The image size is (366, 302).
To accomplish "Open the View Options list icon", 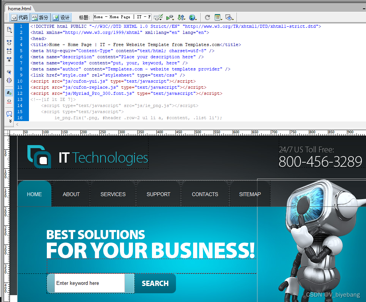I will 218,18.
